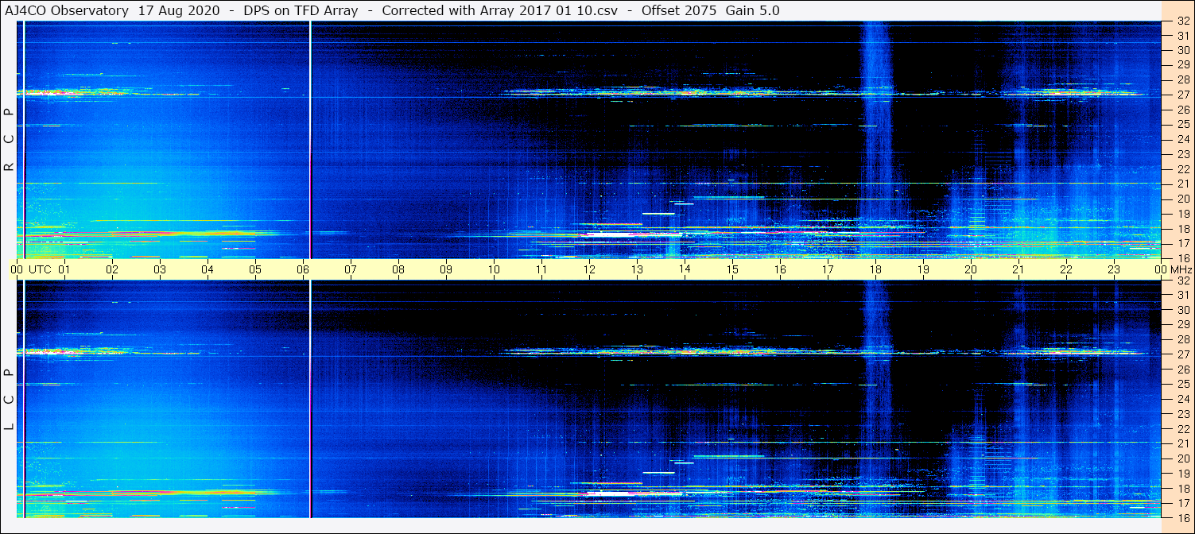Screen dimensions: 1195x534
Task: Click hour 08 on the time axis
Action: (398, 269)
